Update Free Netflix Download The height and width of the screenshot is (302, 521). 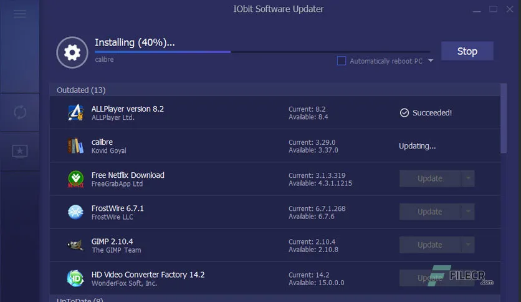click(430, 178)
